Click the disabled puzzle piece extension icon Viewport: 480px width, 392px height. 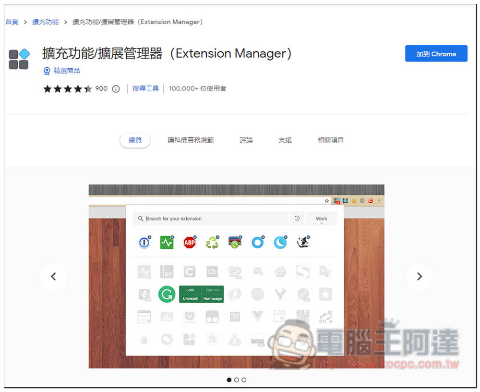pos(212,339)
